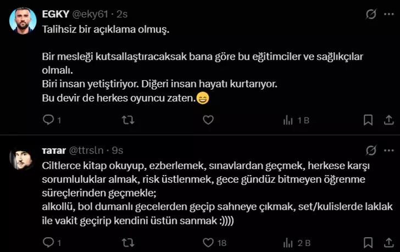Open Grok explain icon on татаr's tweet

[371, 150]
